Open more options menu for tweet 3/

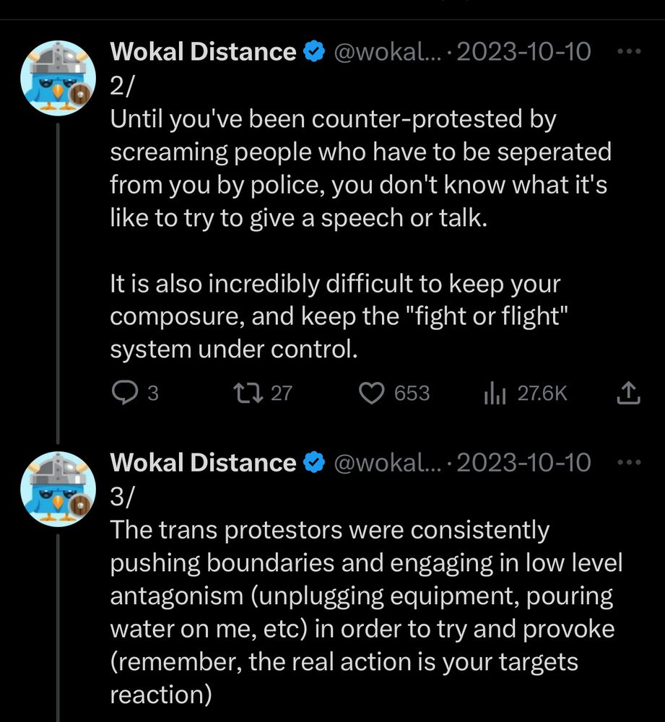630,463
